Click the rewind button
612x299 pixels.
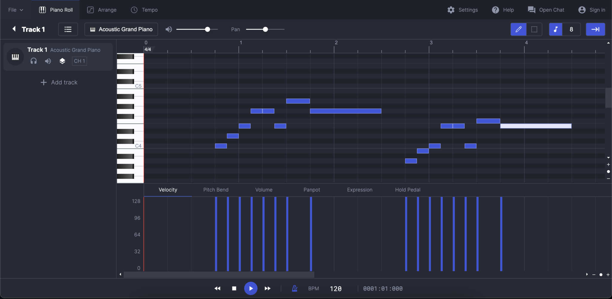[218, 288]
